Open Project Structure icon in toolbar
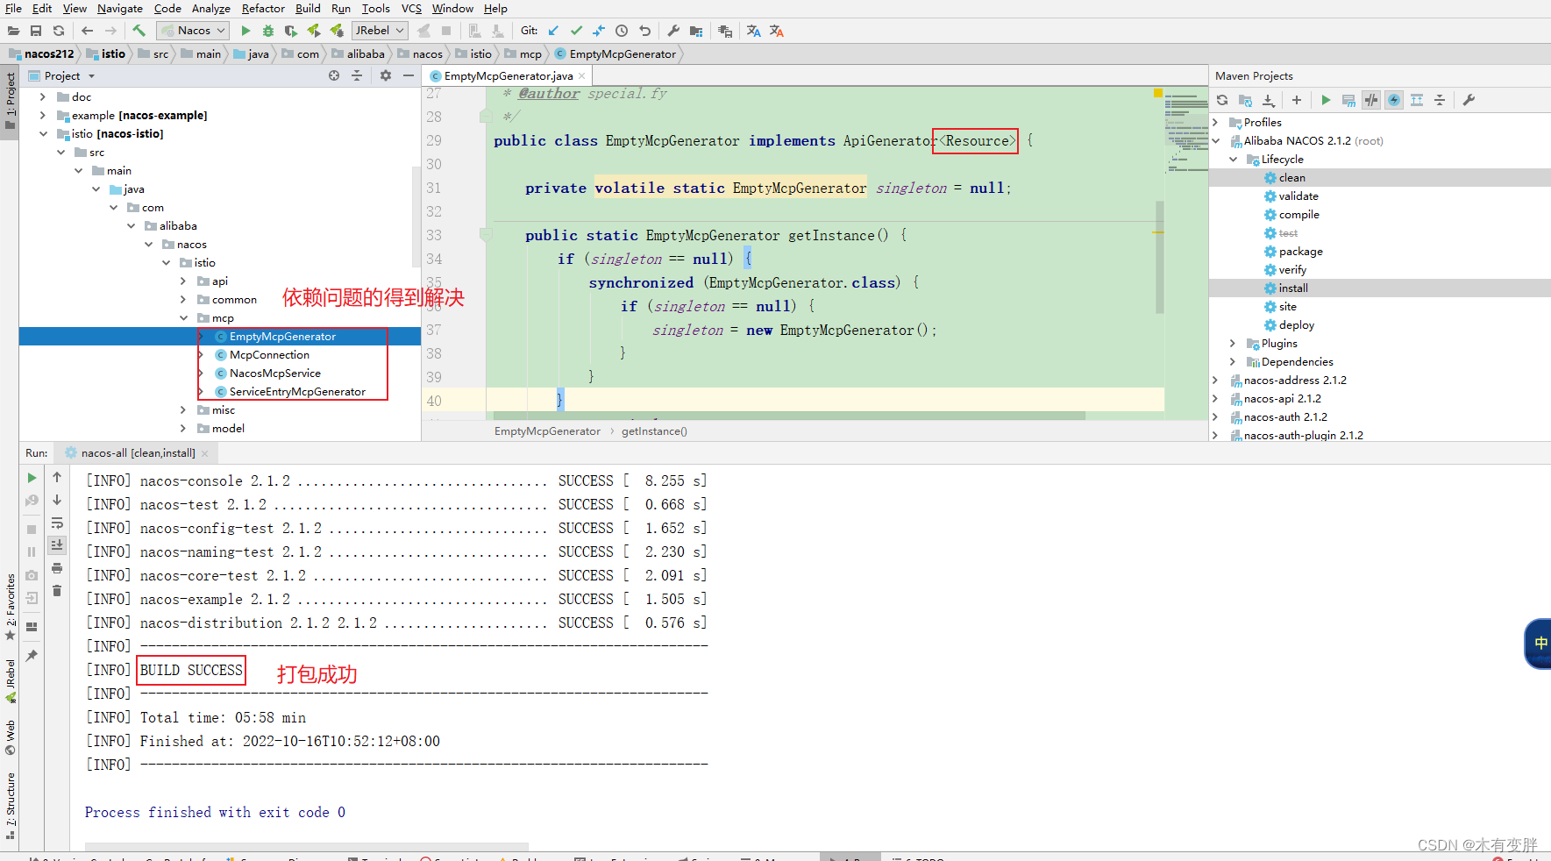This screenshot has width=1551, height=861. pyautogui.click(x=696, y=31)
